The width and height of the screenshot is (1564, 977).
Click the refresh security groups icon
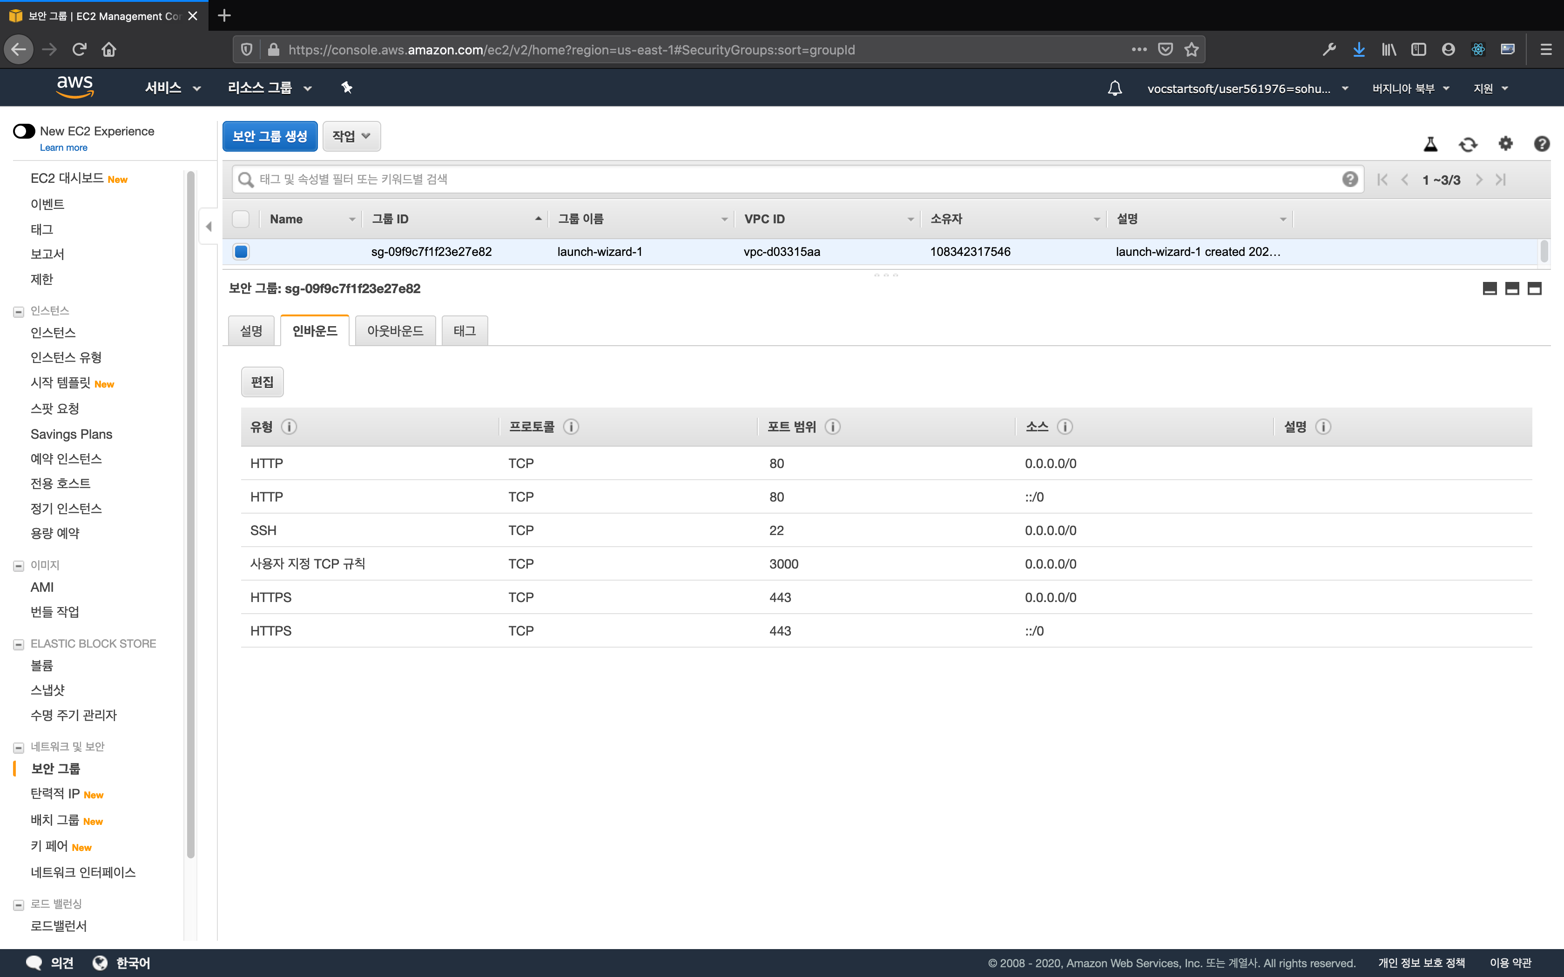[1468, 144]
